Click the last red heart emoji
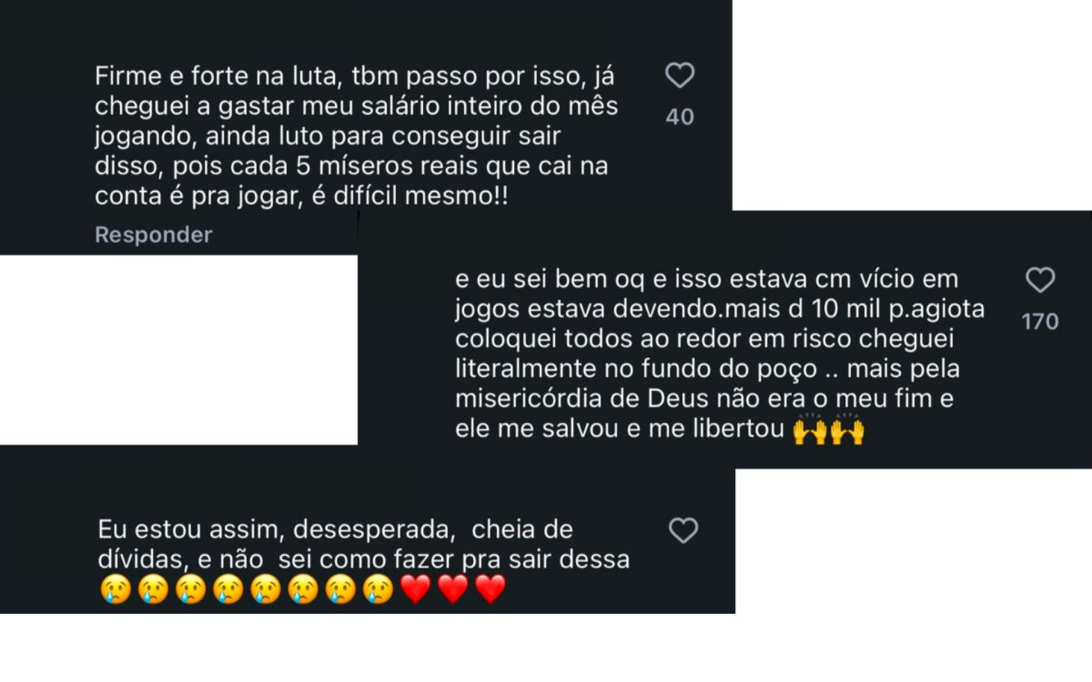1092x682 pixels. point(490,589)
